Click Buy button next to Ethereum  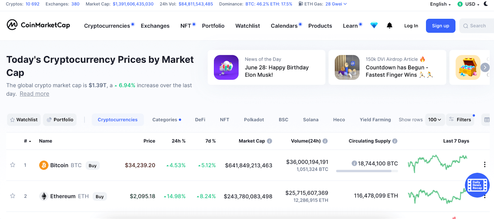click(x=100, y=196)
